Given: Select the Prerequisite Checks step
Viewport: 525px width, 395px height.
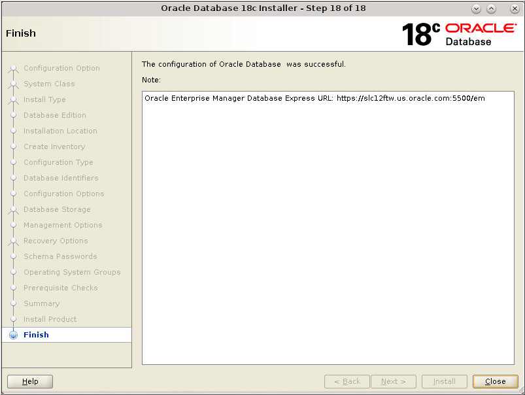Looking at the screenshot, I should click(61, 288).
